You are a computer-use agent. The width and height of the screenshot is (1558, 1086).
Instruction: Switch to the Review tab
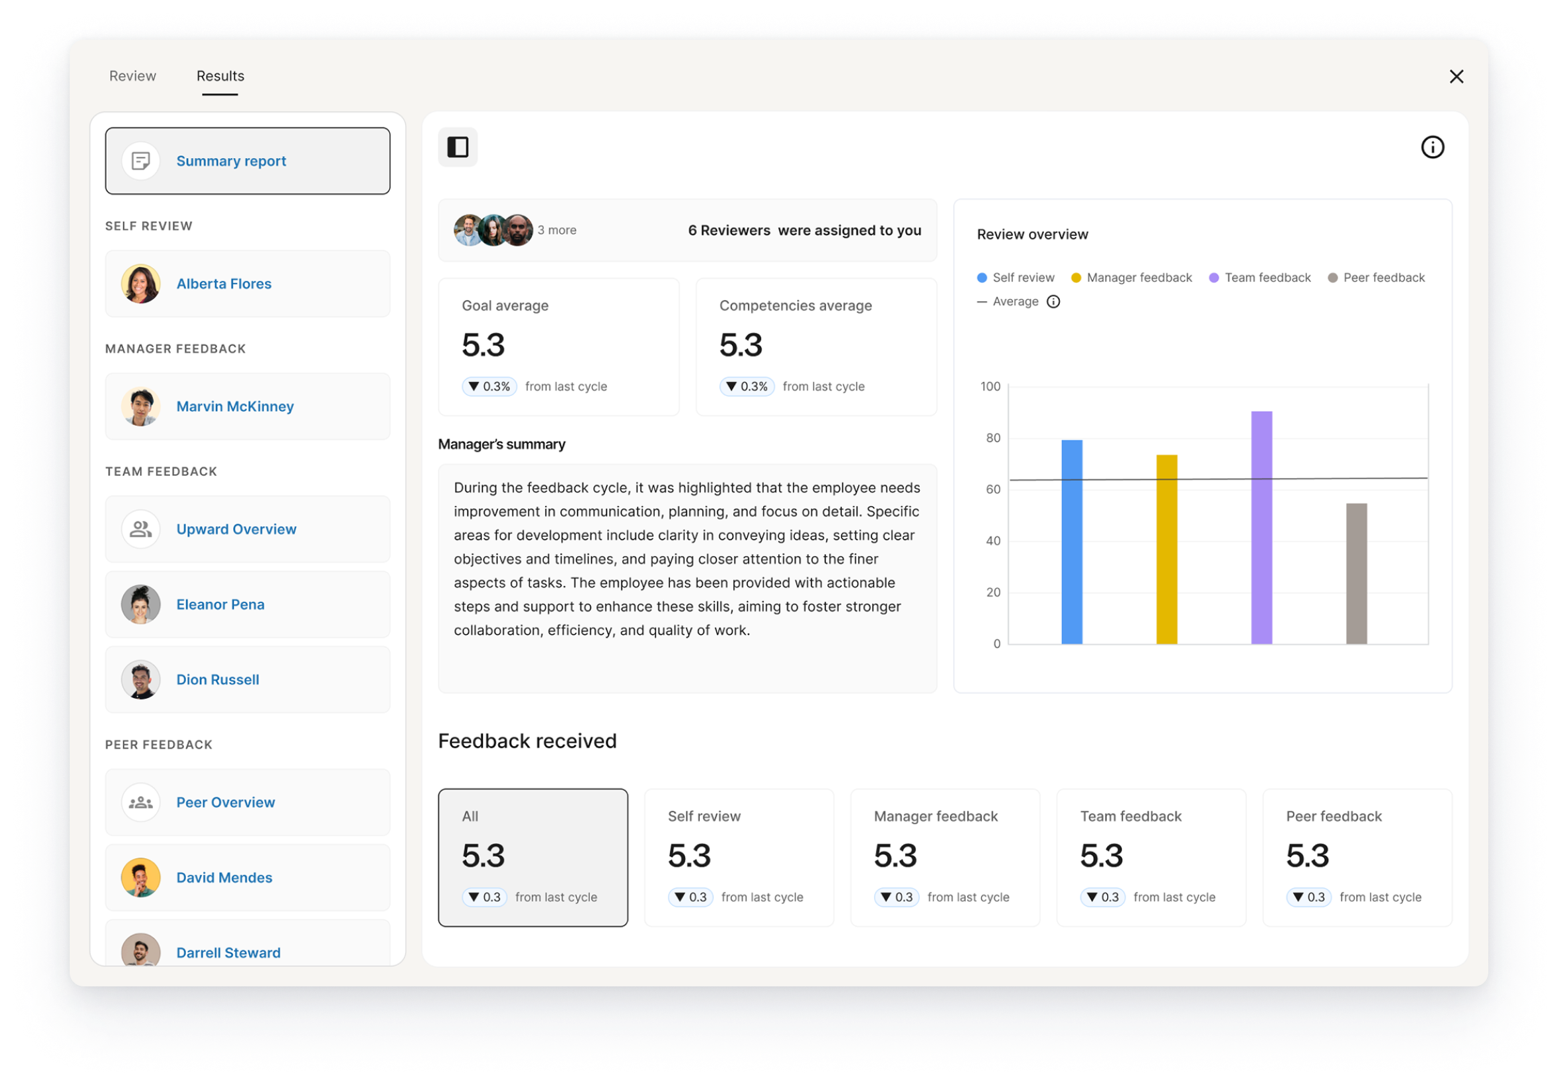tap(132, 75)
